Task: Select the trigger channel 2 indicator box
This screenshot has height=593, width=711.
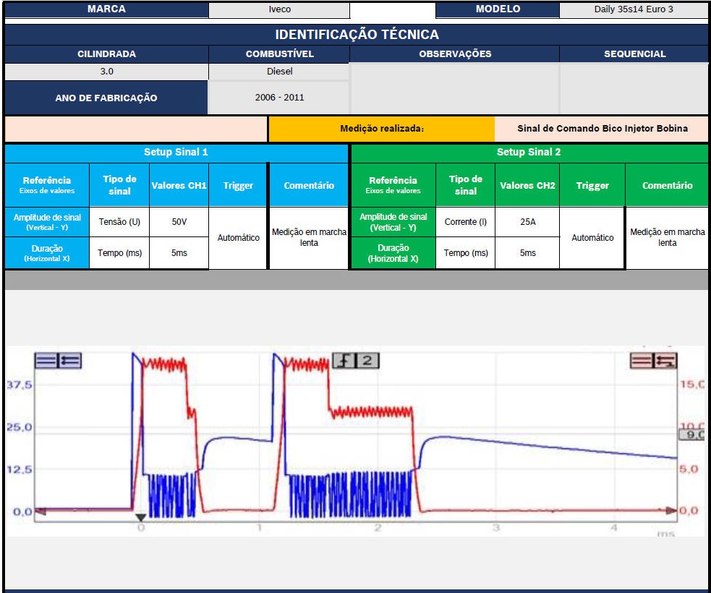Action: click(x=367, y=360)
